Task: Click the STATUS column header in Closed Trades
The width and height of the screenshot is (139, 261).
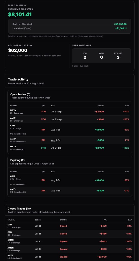Action: click(x=63, y=220)
